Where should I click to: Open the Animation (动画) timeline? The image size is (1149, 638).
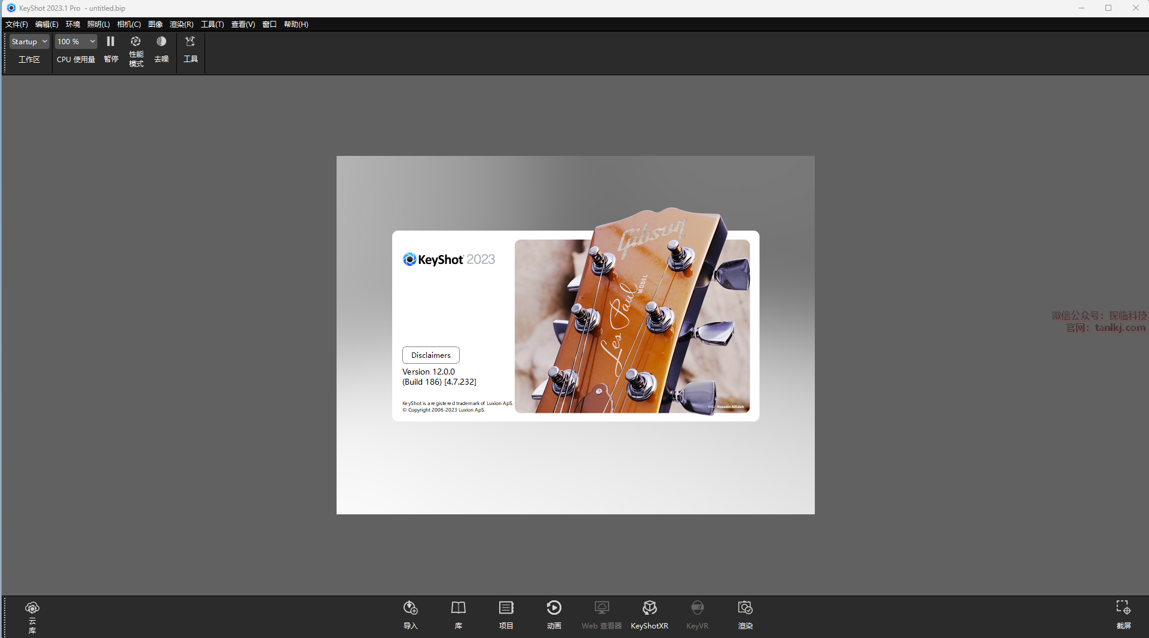pyautogui.click(x=554, y=615)
